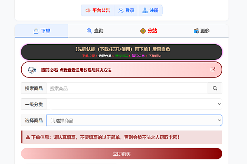Click the 填写信息 step text
Screen dimensions: 247x164
coord(138,56)
